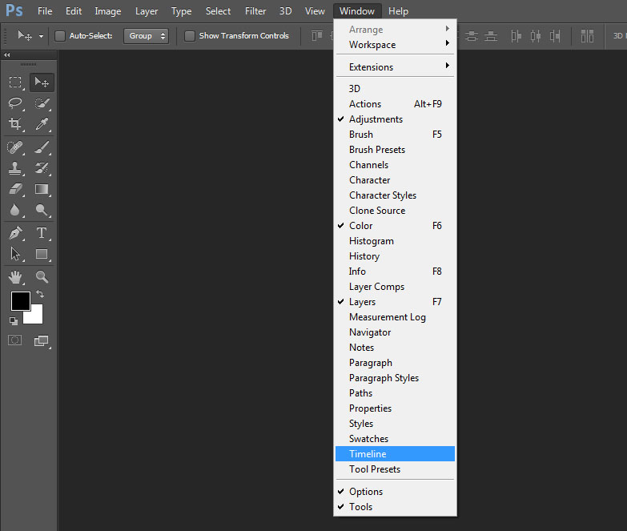Uncheck Color panel in Window menu
This screenshot has height=531, width=627.
point(395,226)
